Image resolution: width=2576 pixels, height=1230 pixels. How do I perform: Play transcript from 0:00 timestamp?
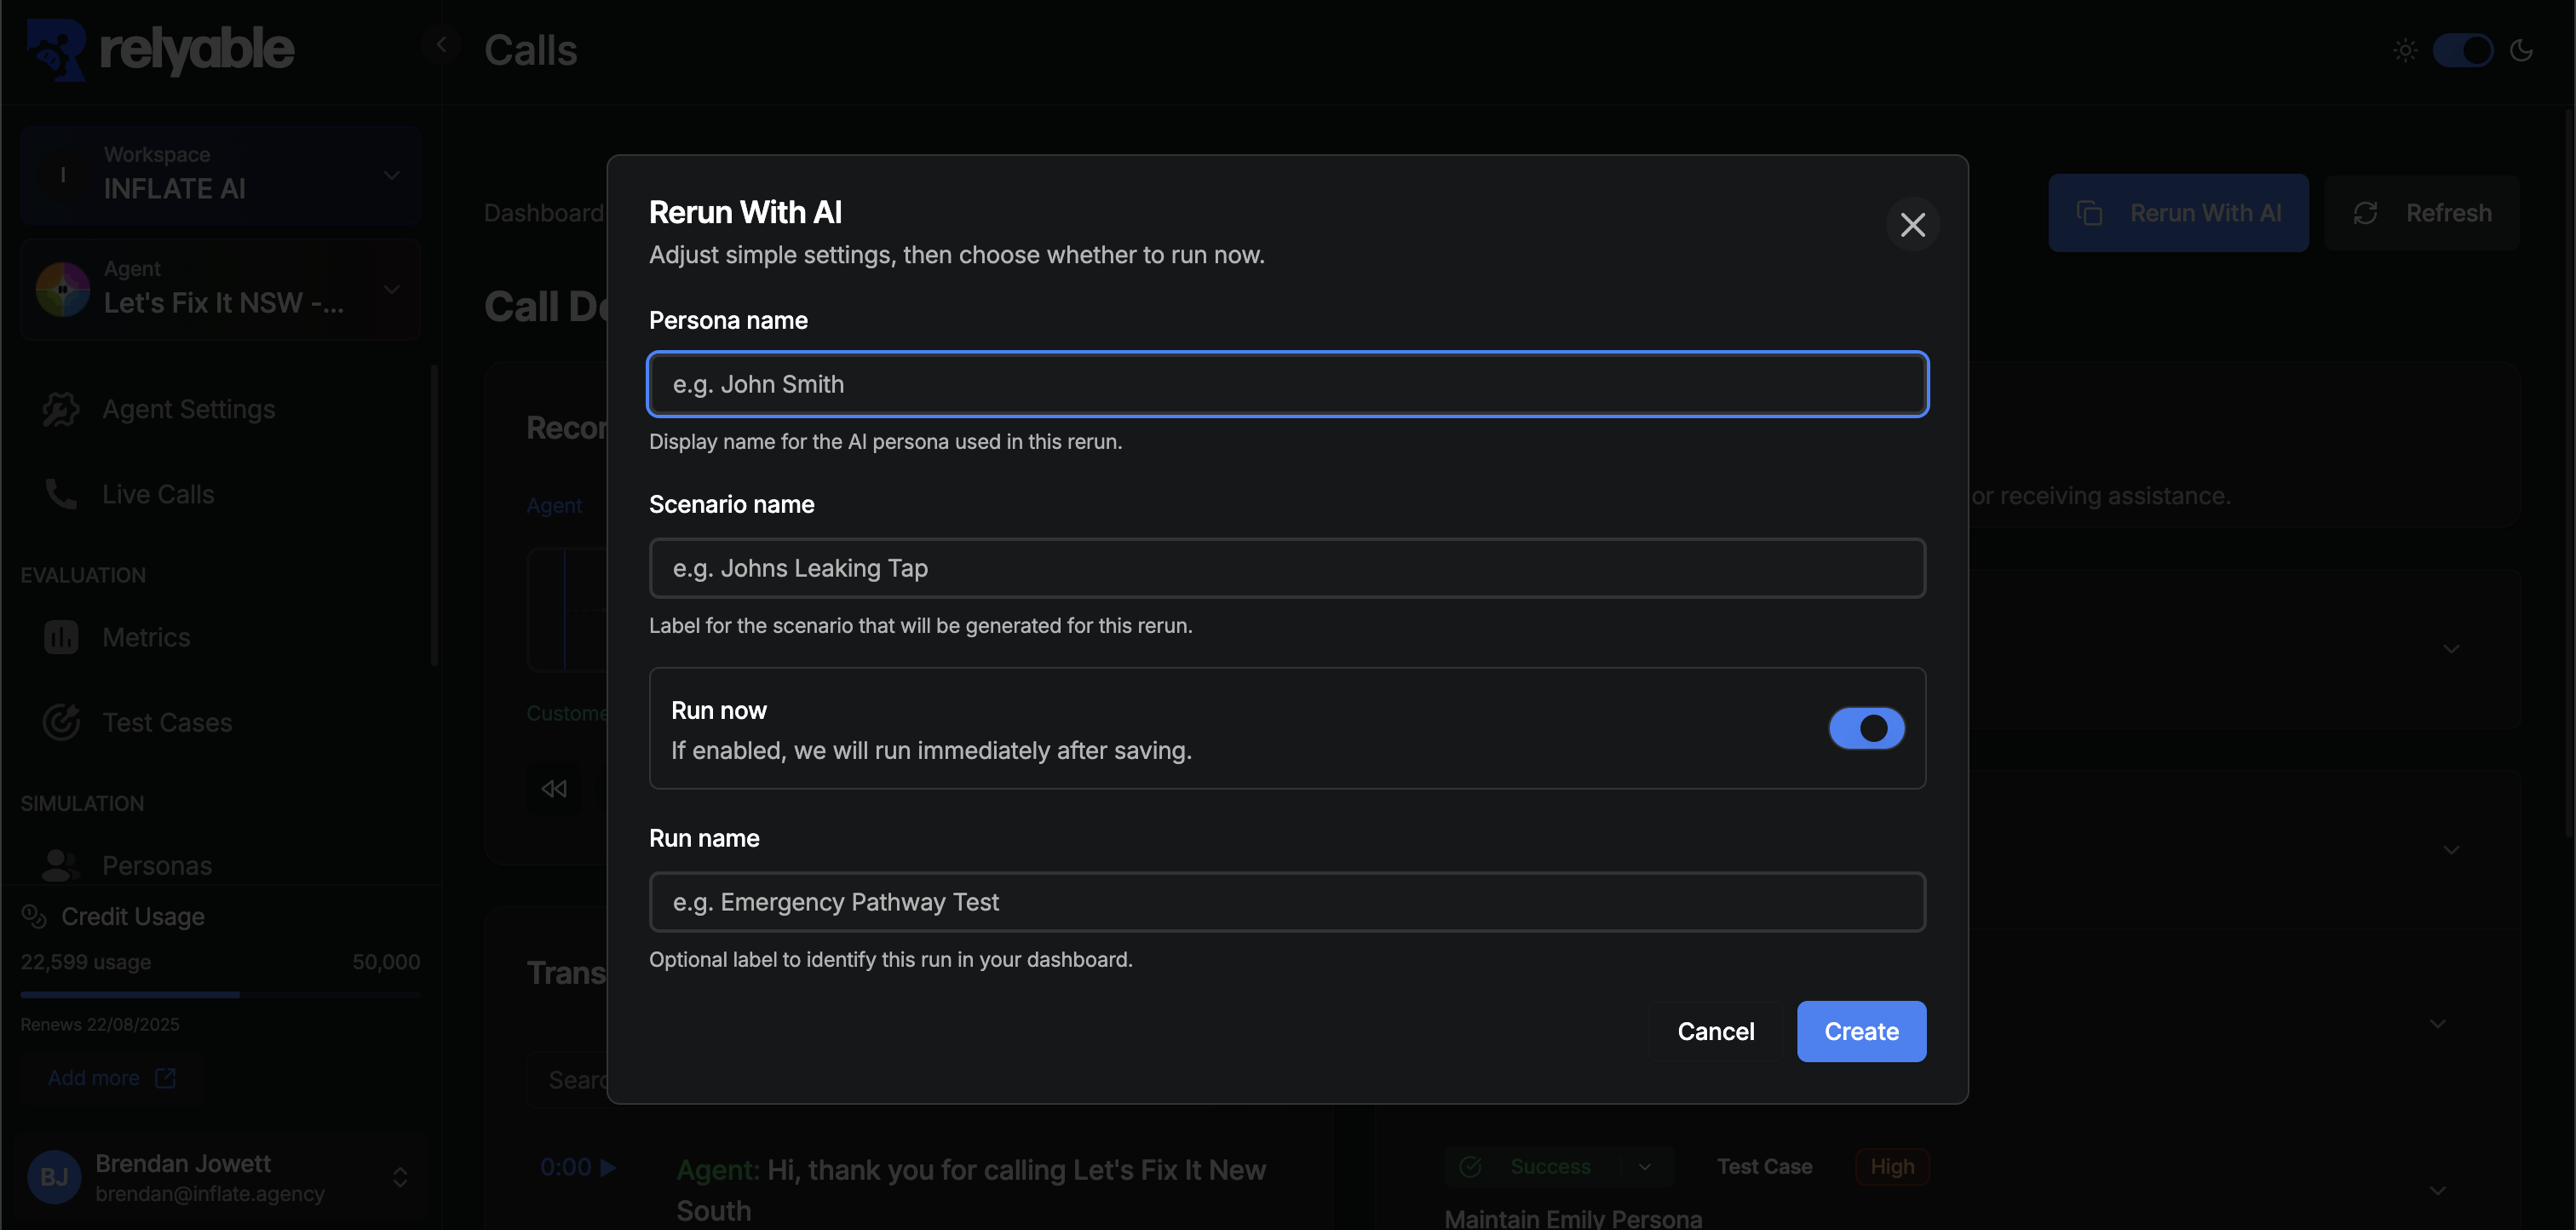coord(578,1167)
